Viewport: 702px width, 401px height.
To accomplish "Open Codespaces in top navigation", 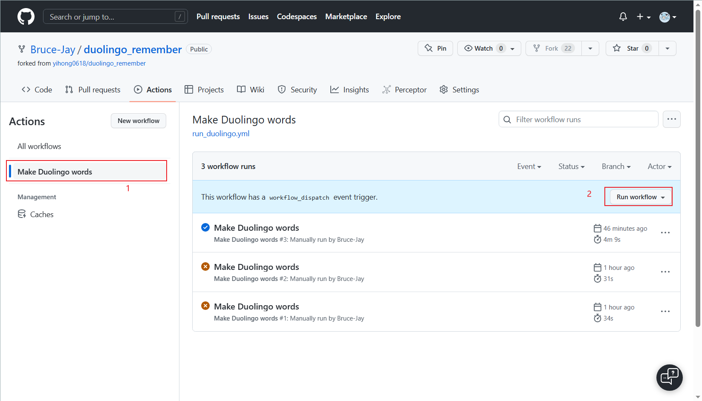I will click(297, 17).
